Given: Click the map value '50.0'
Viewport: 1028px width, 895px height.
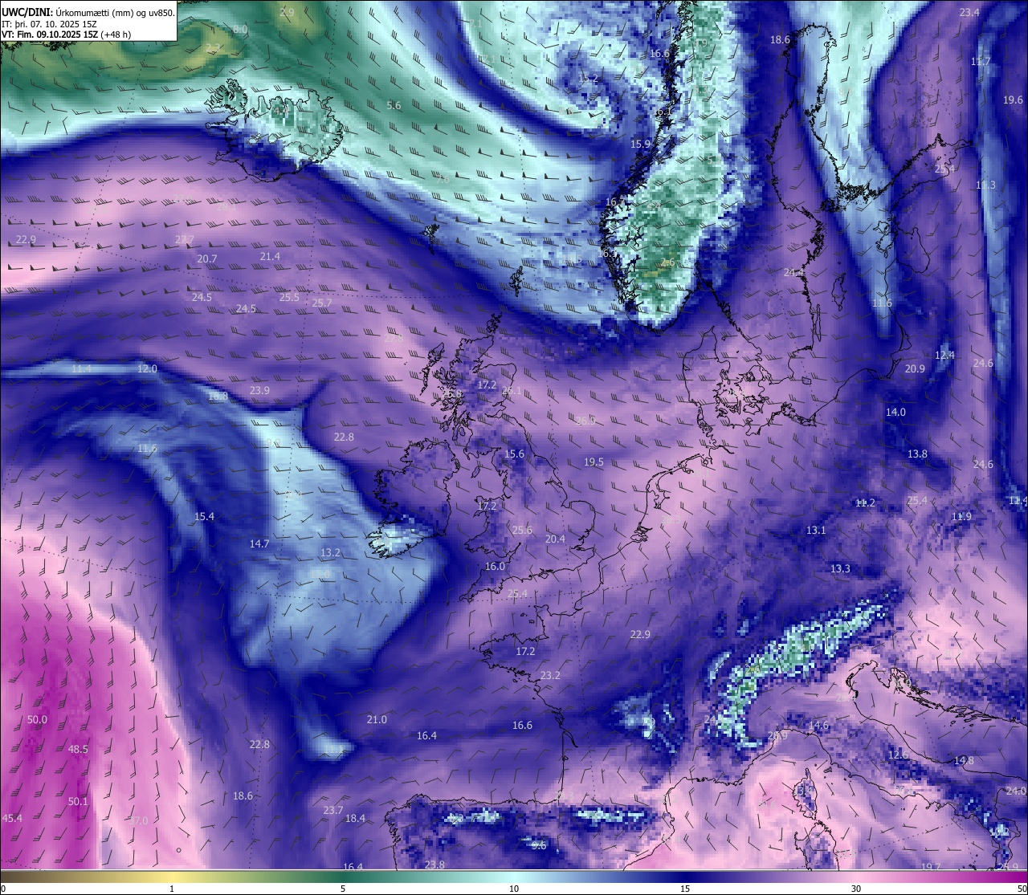Looking at the screenshot, I should 37,720.
